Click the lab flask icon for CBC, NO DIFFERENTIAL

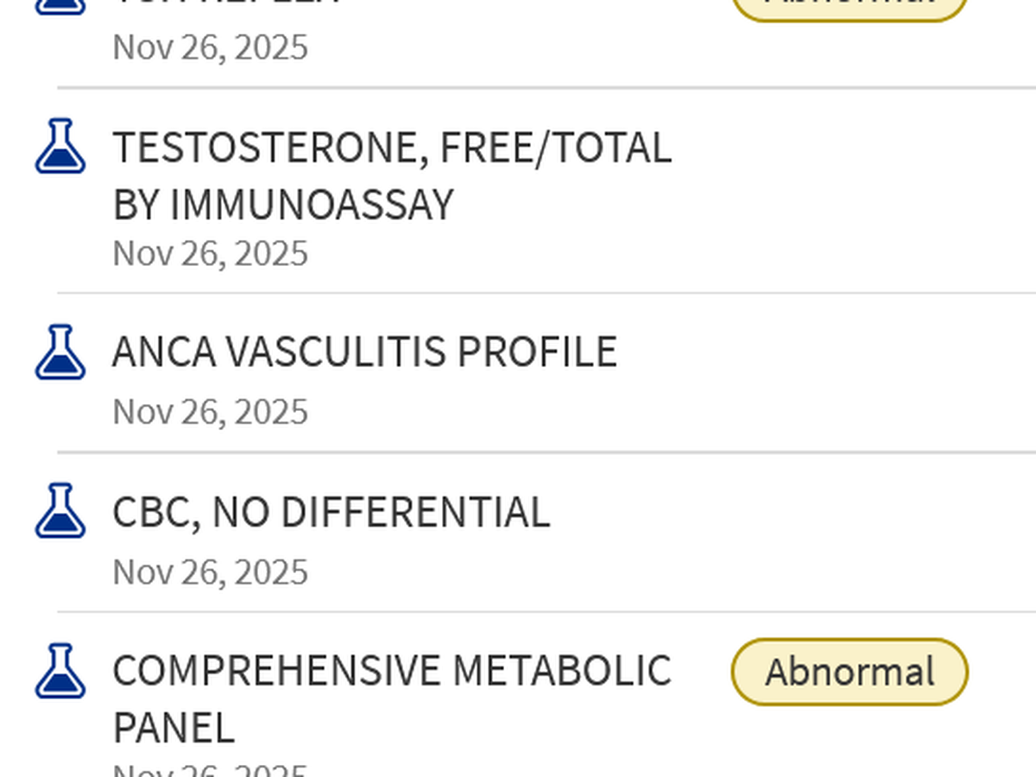(60, 510)
